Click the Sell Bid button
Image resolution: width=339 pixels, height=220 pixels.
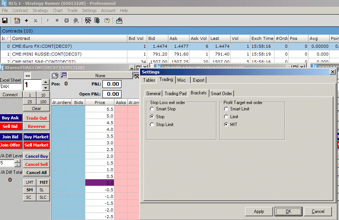click(10, 126)
